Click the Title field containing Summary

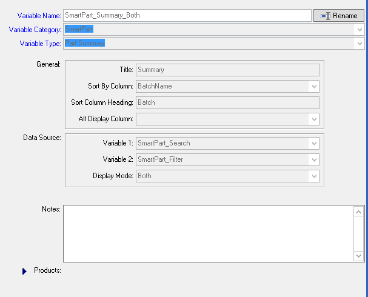tap(227, 70)
